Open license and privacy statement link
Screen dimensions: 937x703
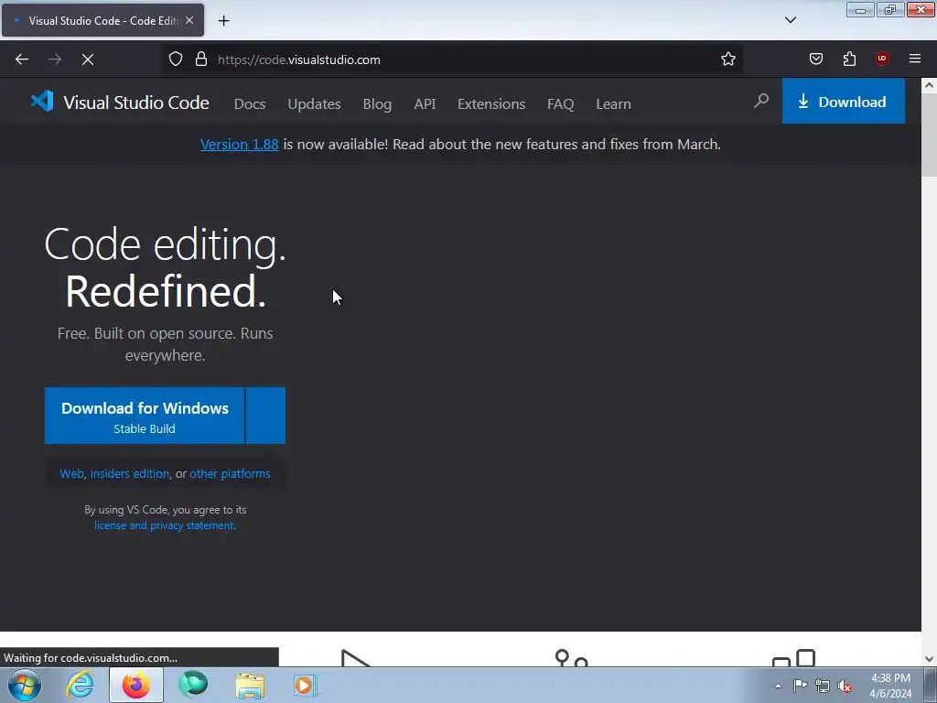coord(165,525)
